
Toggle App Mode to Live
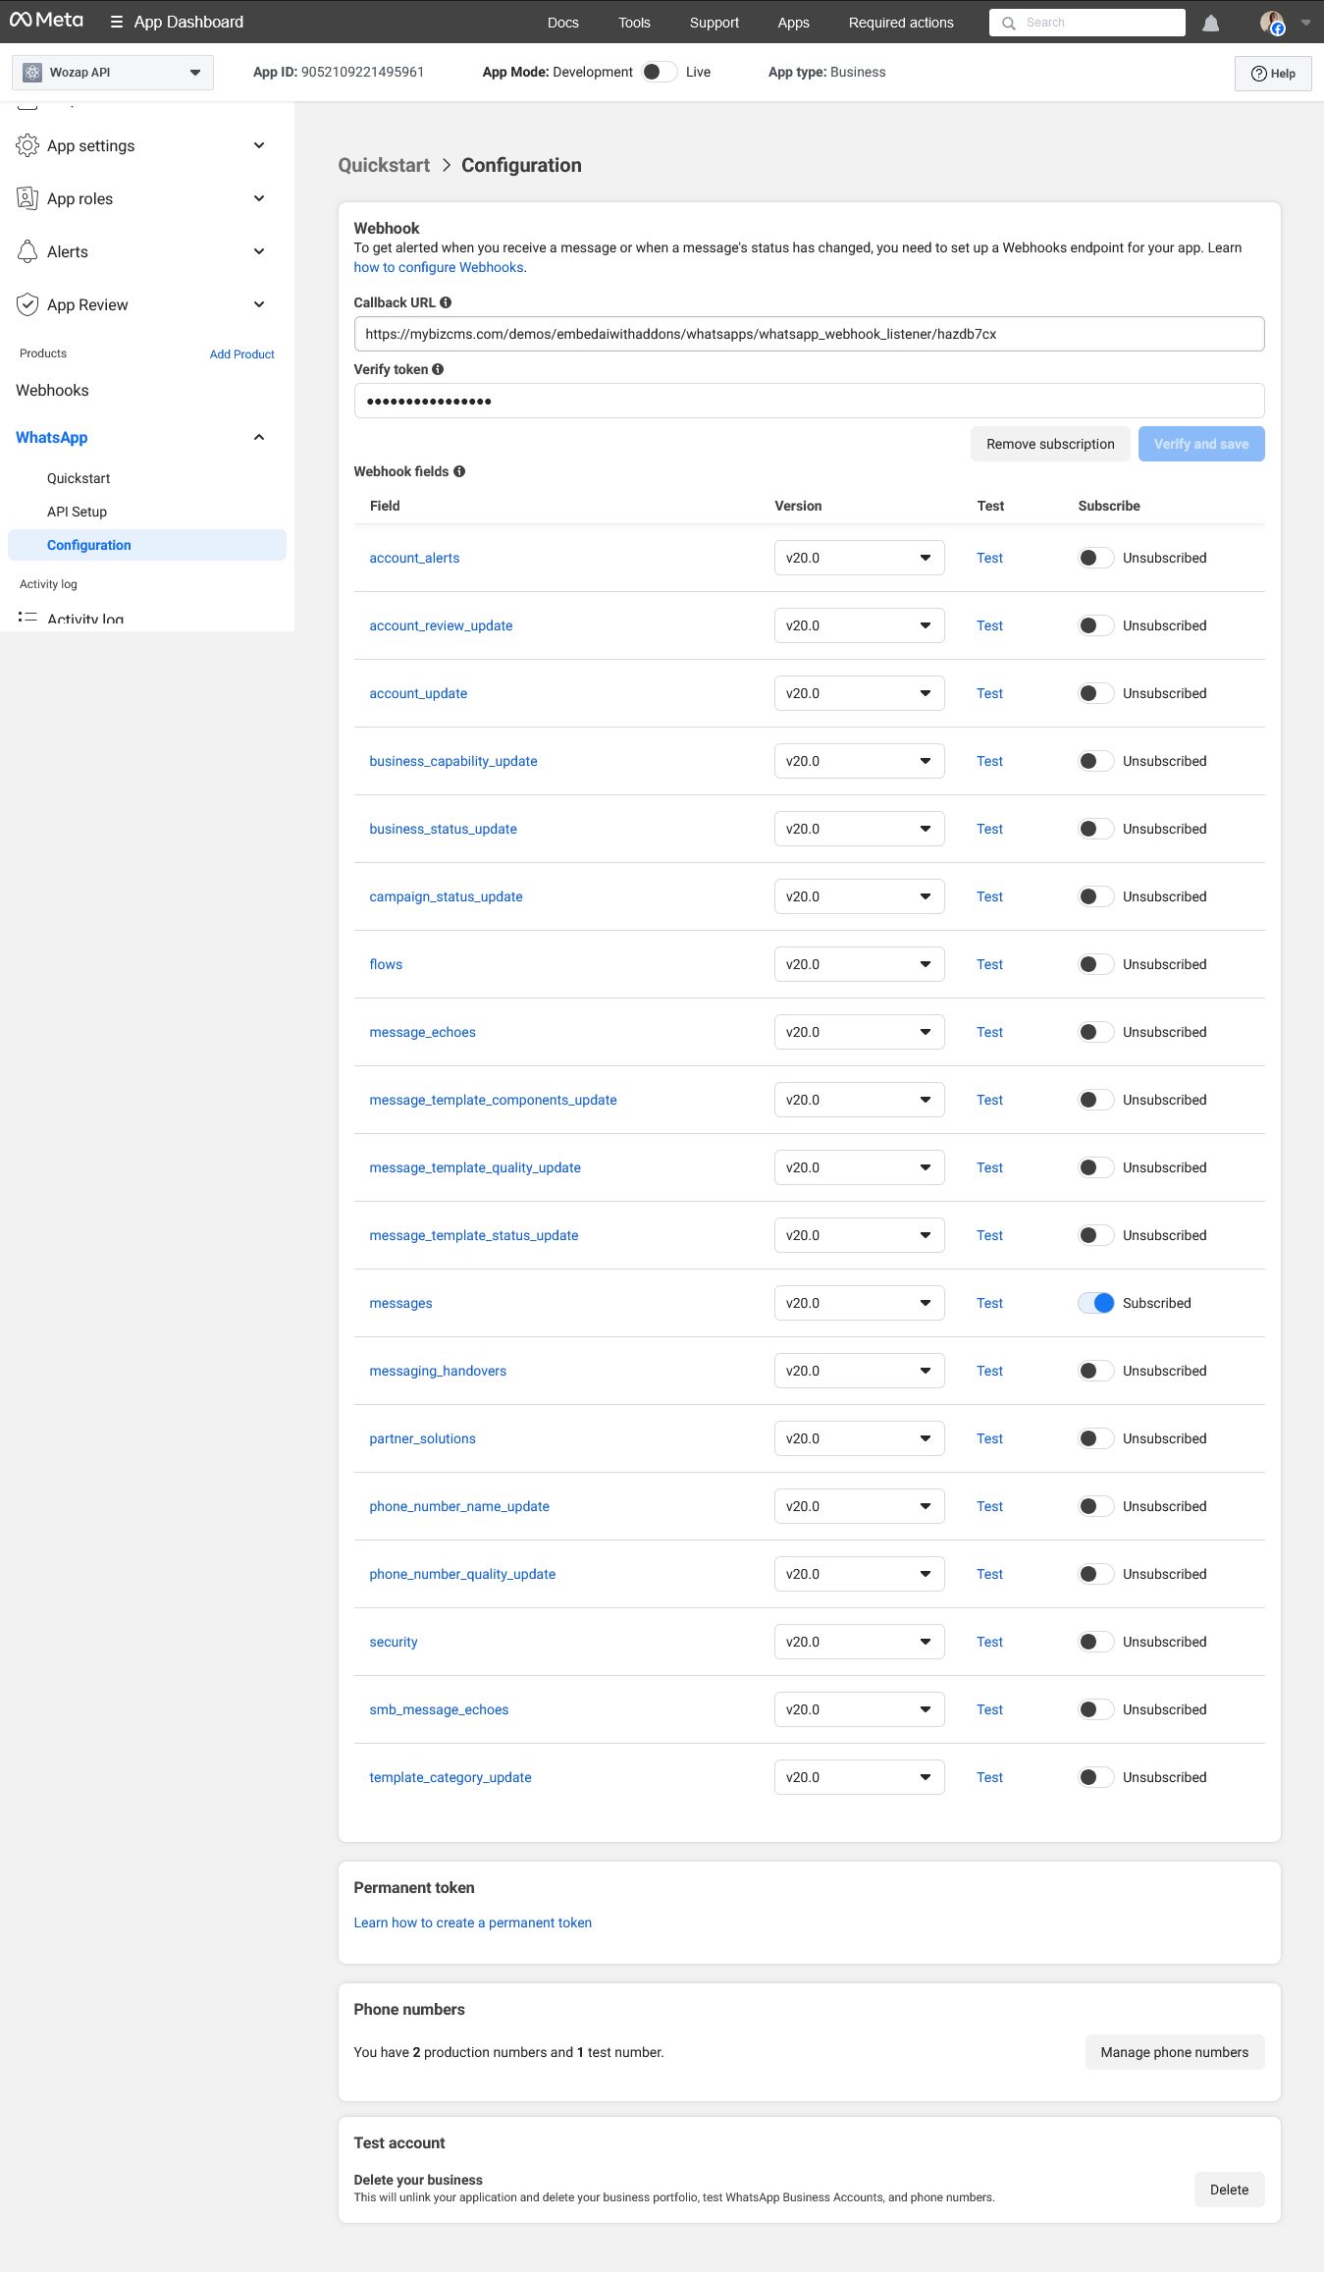tap(659, 72)
